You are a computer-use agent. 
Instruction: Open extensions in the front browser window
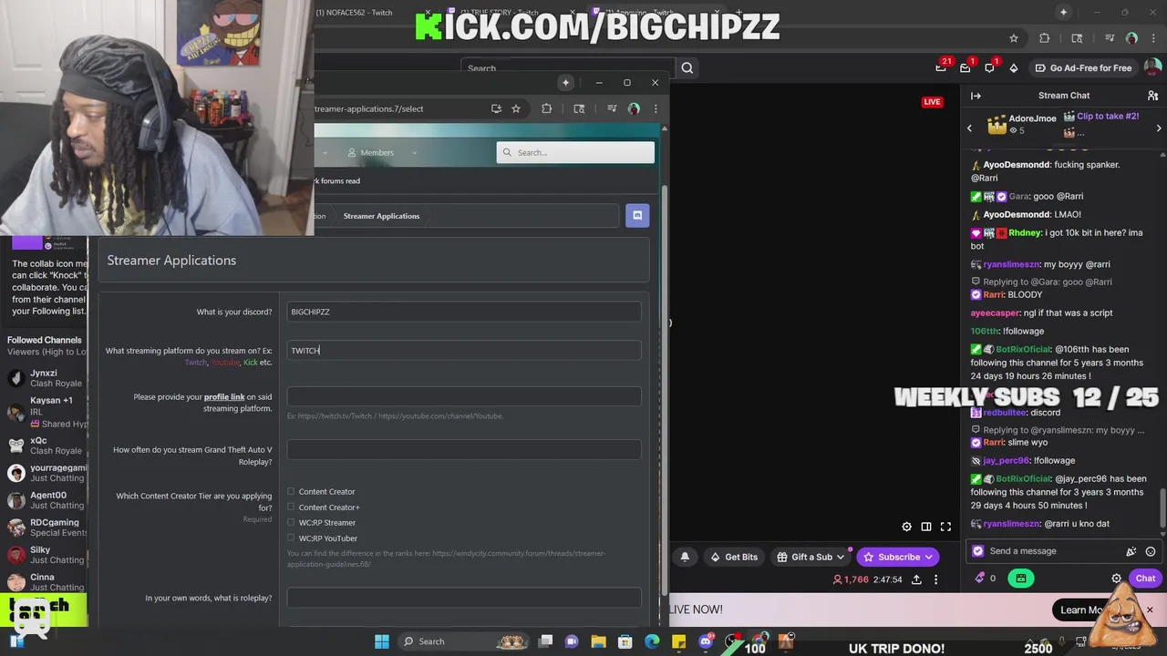(x=546, y=108)
